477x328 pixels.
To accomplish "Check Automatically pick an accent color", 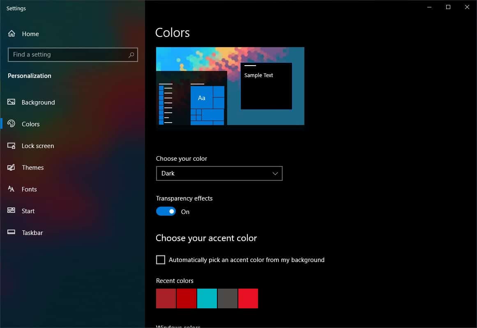I will click(x=161, y=260).
